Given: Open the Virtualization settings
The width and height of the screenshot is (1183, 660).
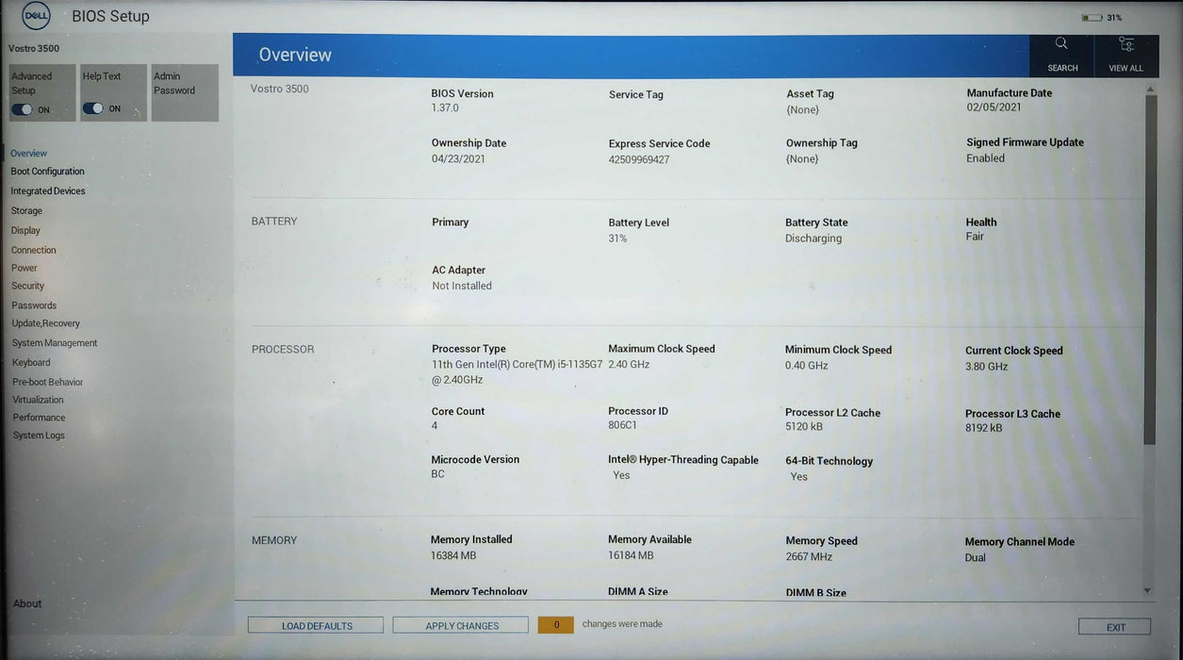Looking at the screenshot, I should pos(38,399).
